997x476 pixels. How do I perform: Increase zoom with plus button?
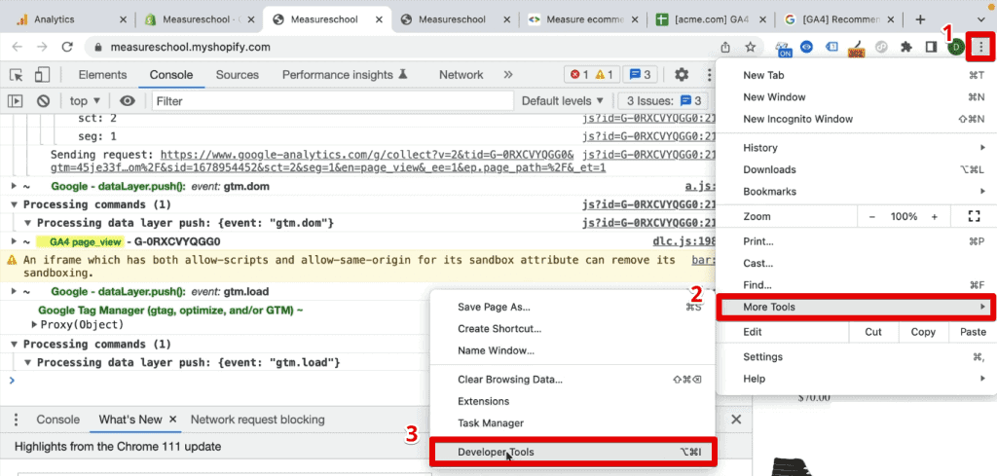pos(934,217)
